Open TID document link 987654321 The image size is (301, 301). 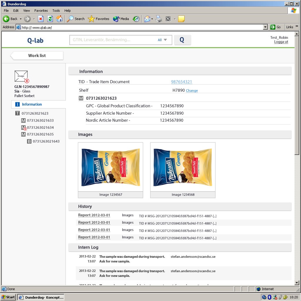(181, 82)
